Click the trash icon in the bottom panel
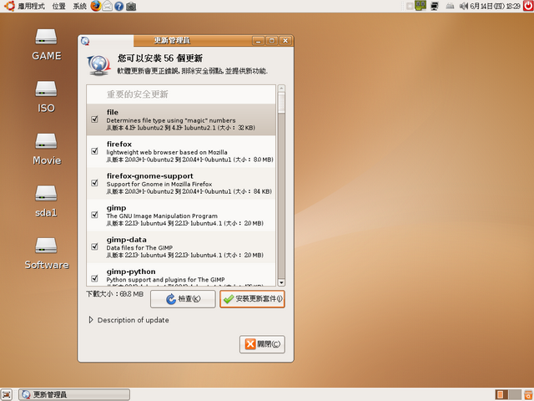This screenshot has width=534, height=401. tap(528, 394)
